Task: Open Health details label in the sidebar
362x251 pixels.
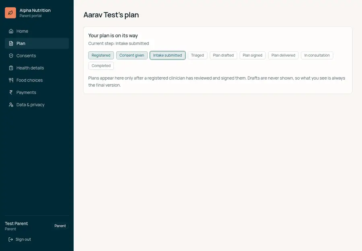Action: click(30, 68)
